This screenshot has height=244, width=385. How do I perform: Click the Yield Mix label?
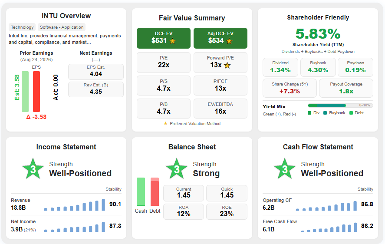274,107
